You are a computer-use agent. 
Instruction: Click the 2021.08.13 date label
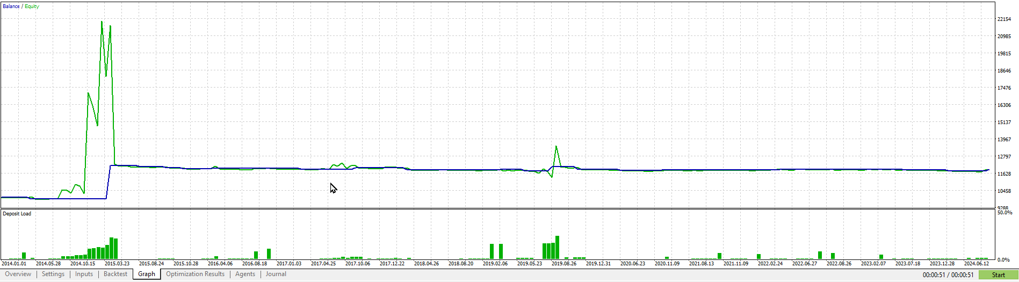tap(702, 264)
